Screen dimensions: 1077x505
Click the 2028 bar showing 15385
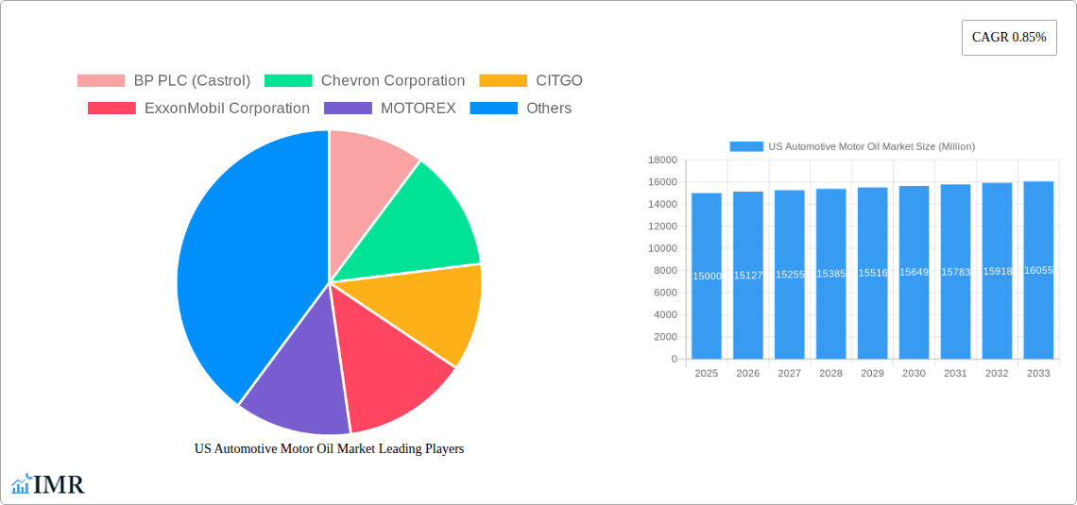tap(831, 274)
